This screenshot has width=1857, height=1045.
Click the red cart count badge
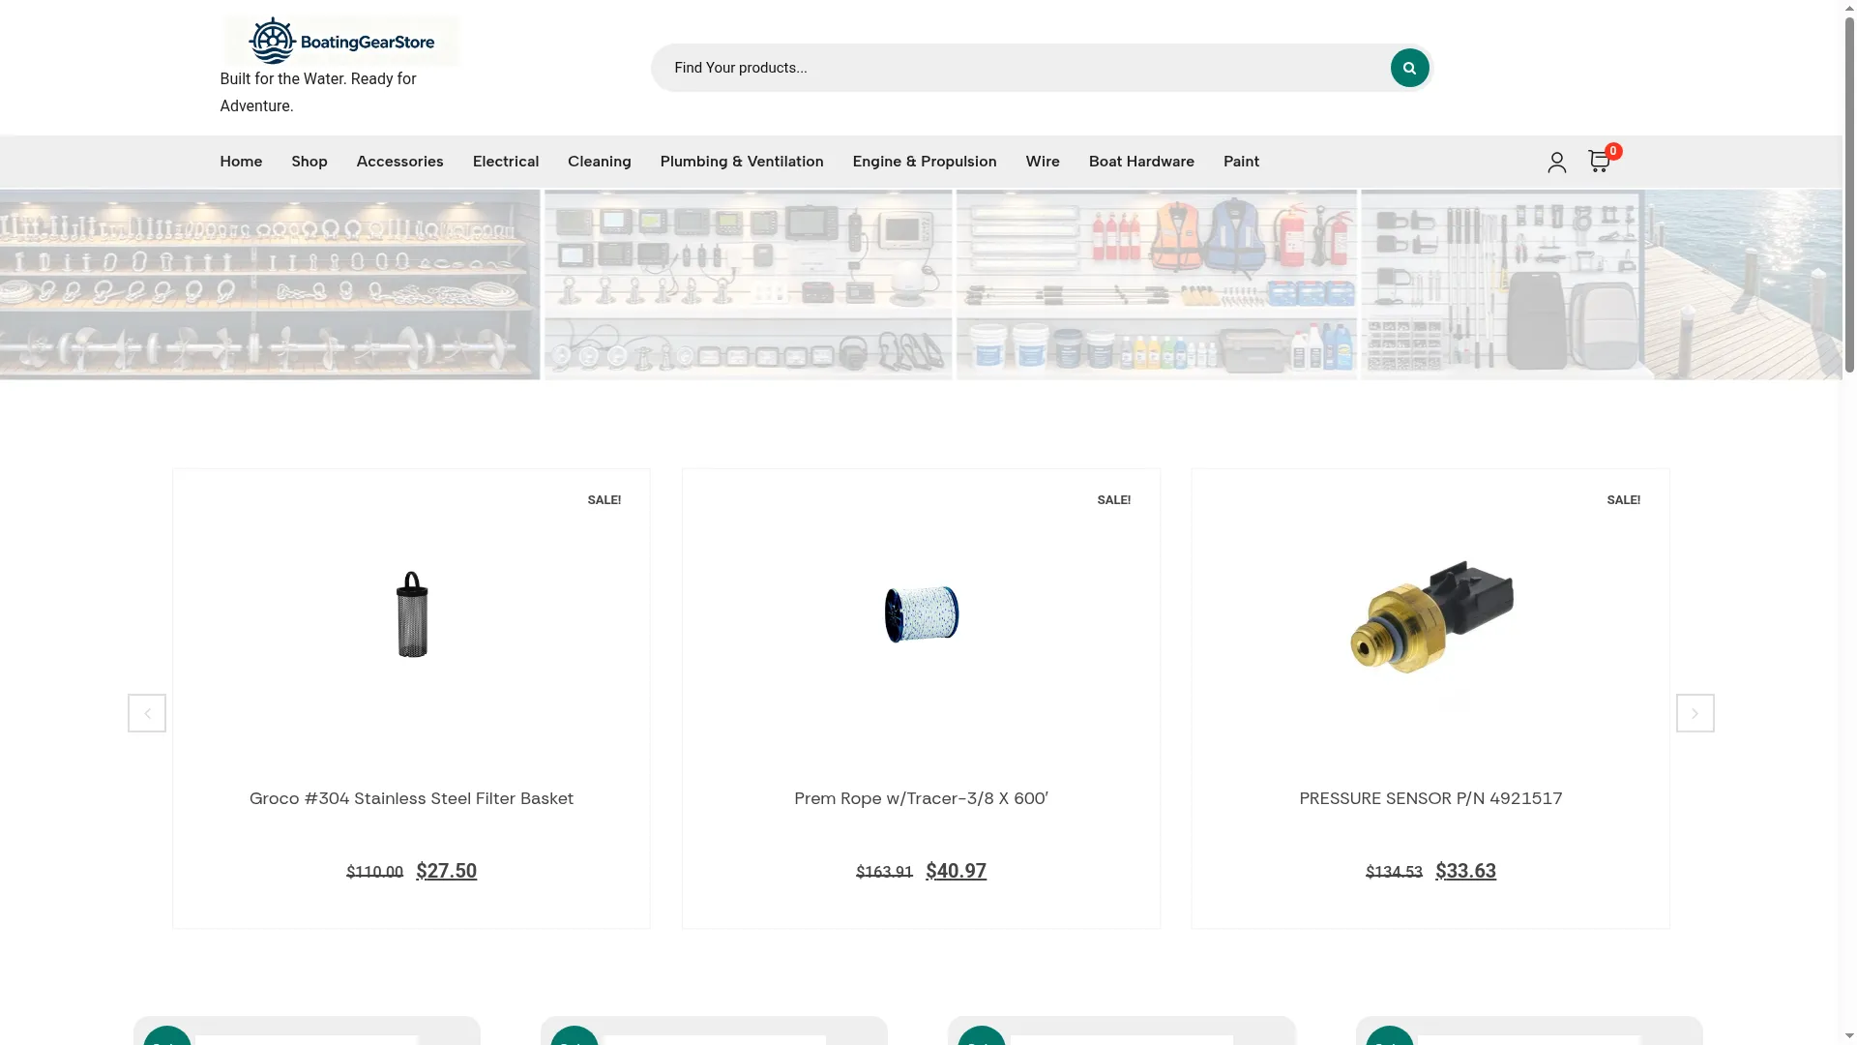[x=1613, y=151]
